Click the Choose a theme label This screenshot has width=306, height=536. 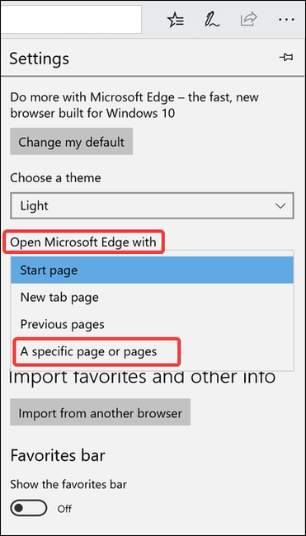[55, 178]
